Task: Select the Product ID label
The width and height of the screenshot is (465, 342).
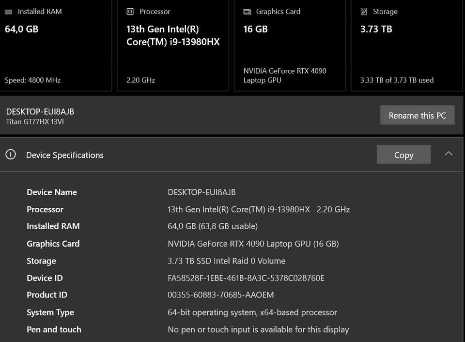Action: coord(47,295)
